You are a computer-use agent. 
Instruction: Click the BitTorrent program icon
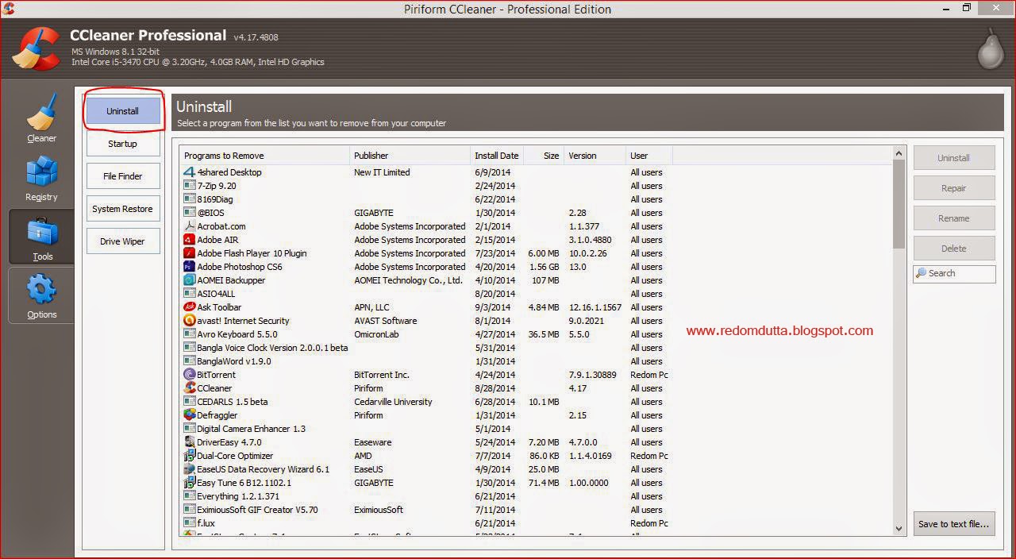click(x=189, y=375)
